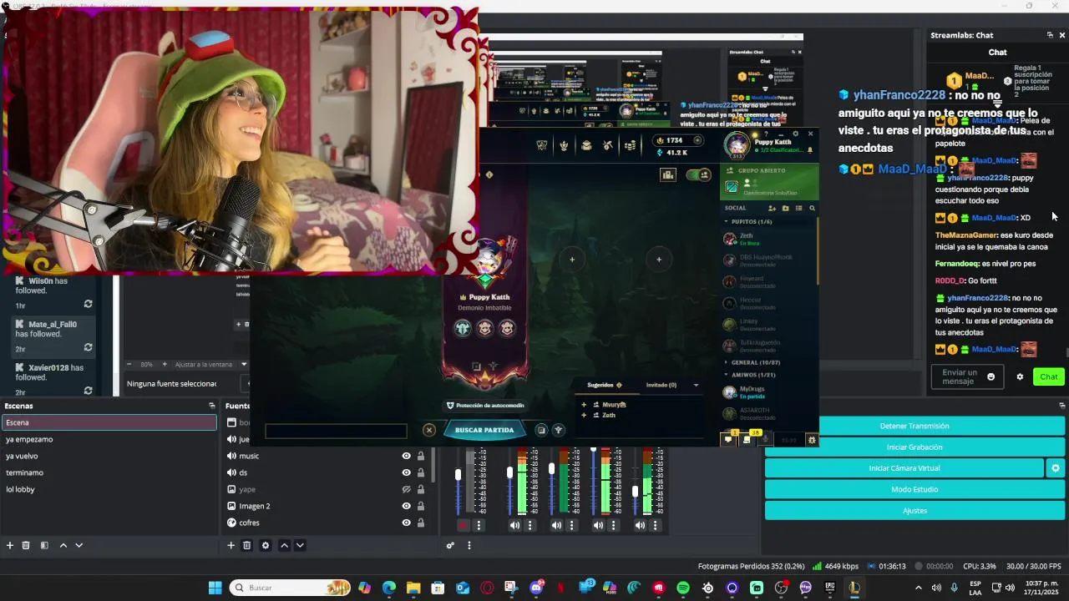Move scene up with arrow icon

63,545
